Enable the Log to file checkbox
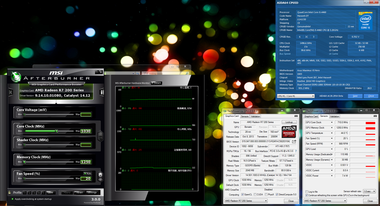Screen dimensions: 380x206 pos(306,192)
